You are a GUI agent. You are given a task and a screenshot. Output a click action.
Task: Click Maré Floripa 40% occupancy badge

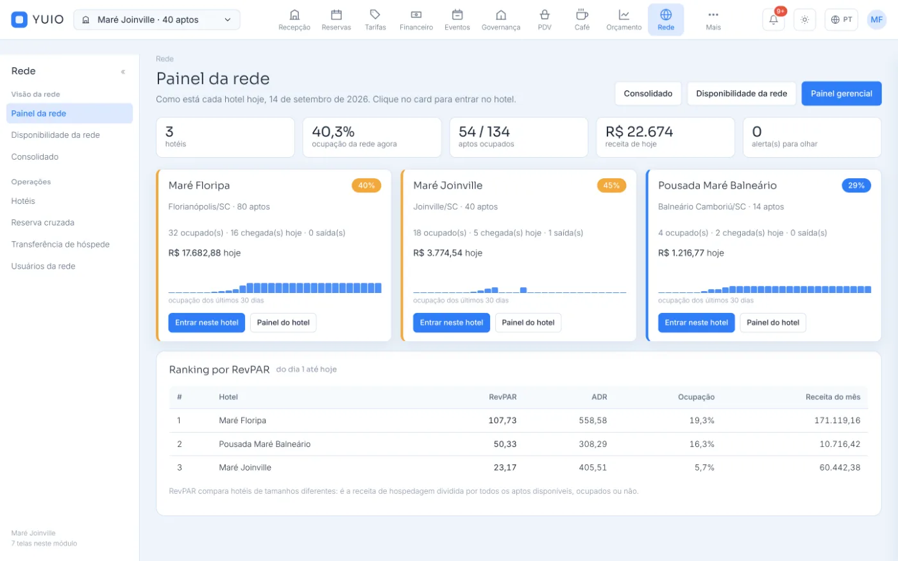[367, 186]
